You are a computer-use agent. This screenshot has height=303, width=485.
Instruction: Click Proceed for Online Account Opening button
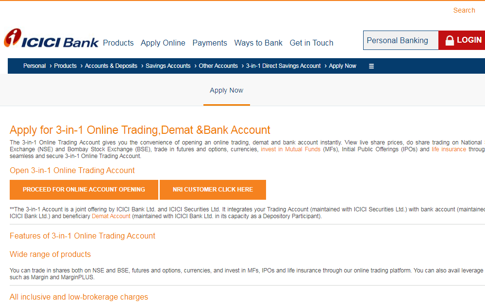(x=84, y=190)
